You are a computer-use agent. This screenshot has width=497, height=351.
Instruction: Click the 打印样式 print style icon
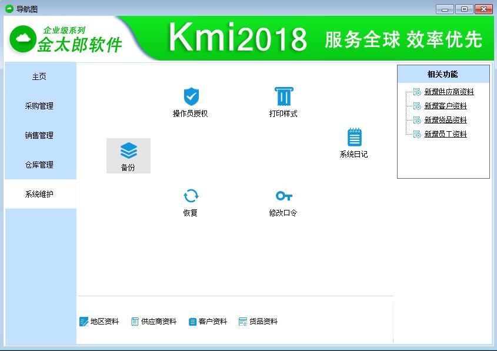[283, 102]
